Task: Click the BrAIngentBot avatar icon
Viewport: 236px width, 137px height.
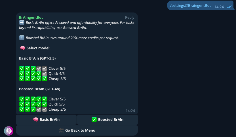Action: (x=9, y=131)
